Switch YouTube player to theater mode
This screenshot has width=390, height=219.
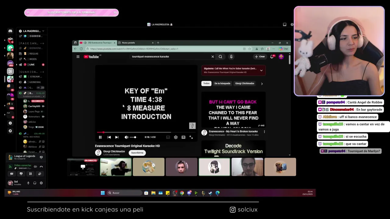click(x=183, y=137)
